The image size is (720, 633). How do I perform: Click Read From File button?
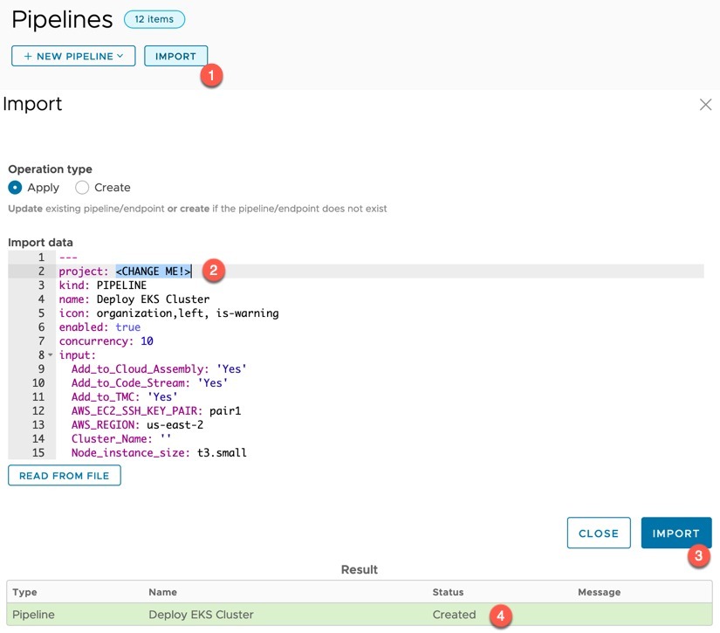pyautogui.click(x=65, y=476)
